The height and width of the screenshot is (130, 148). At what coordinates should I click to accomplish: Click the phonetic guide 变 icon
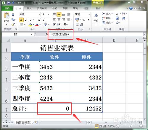(x=46, y=25)
